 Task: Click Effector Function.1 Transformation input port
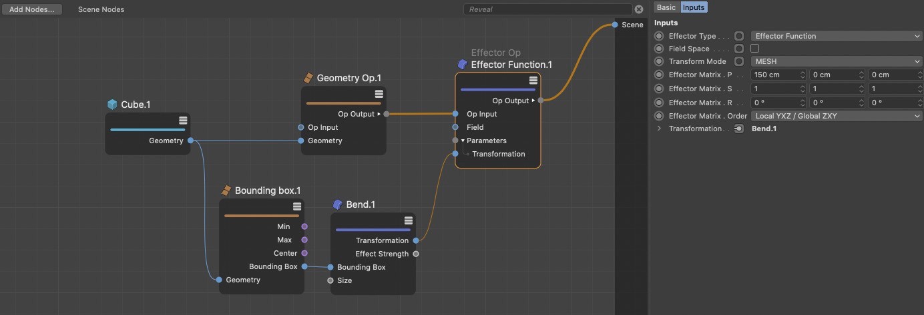pyautogui.click(x=455, y=154)
